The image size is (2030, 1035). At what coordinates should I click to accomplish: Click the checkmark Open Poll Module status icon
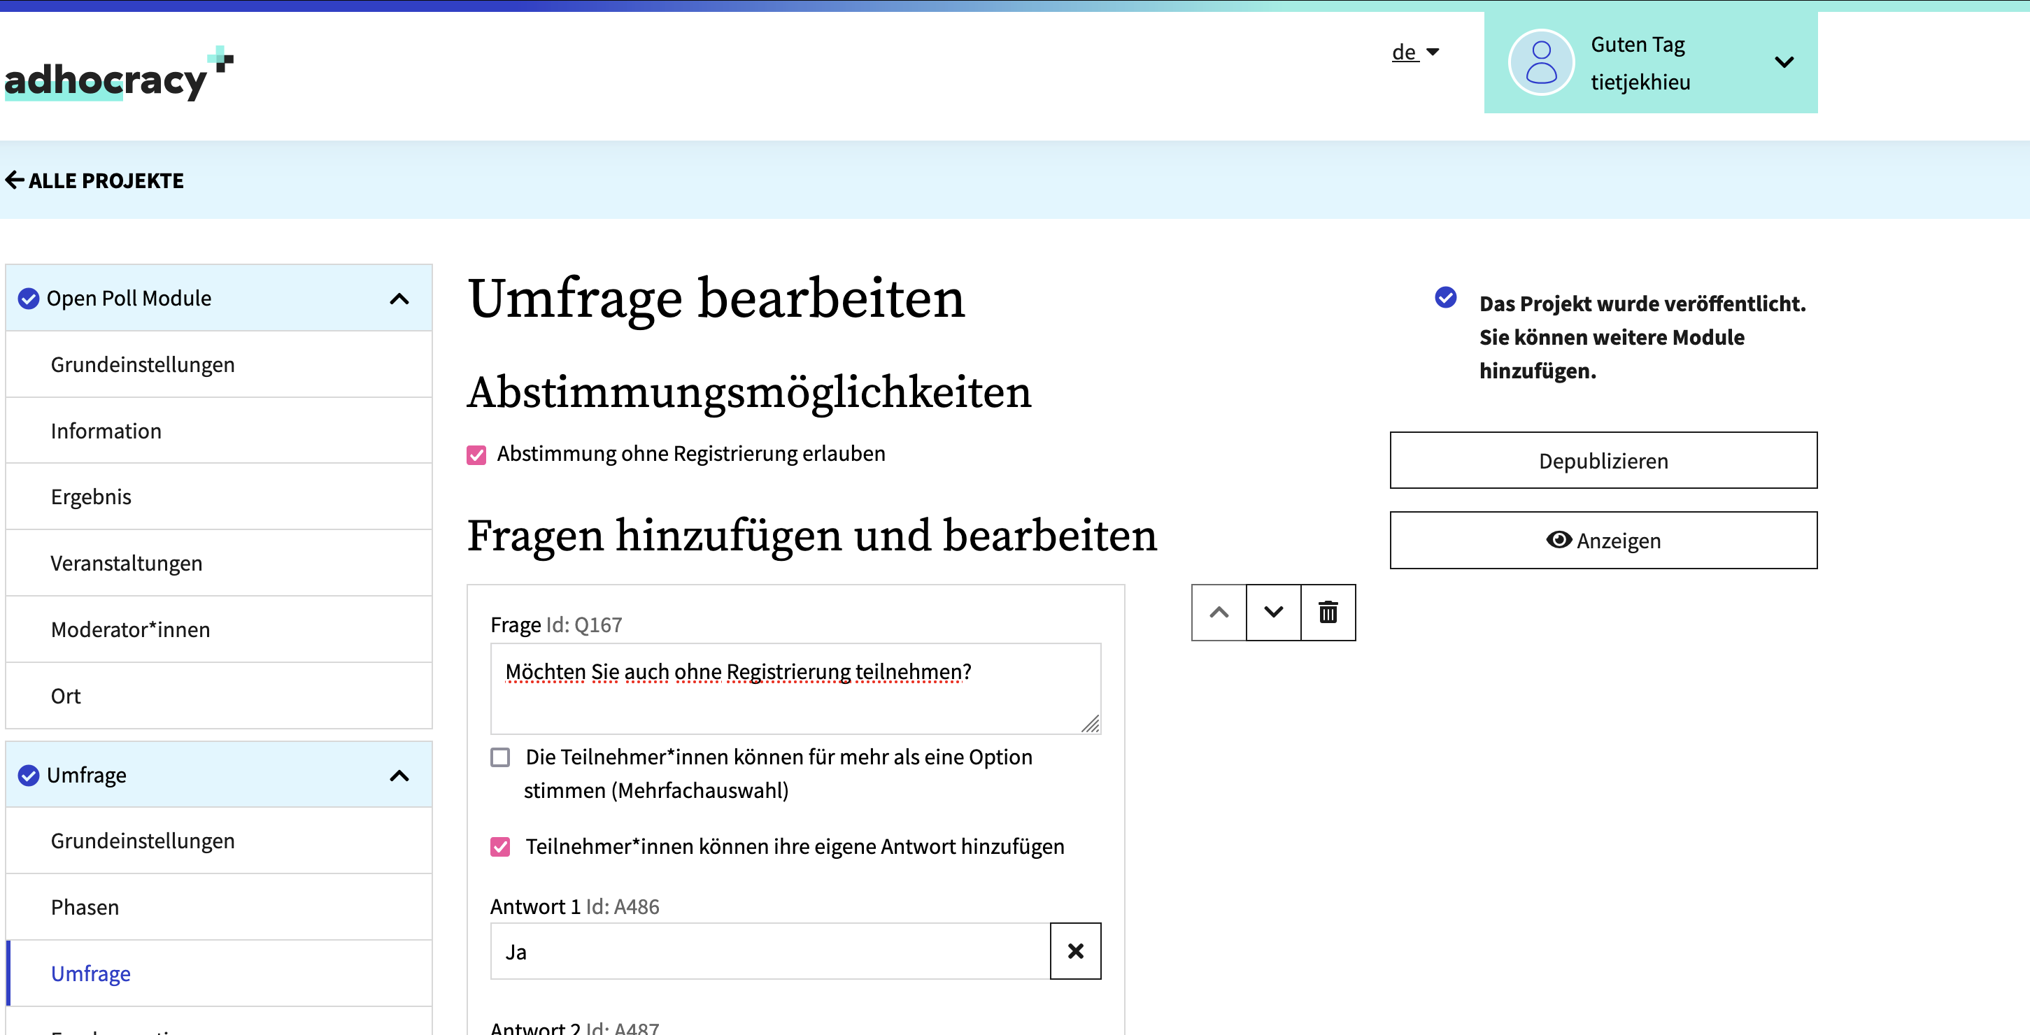(28, 299)
